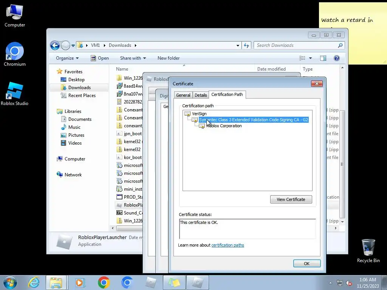Image resolution: width=387 pixels, height=290 pixels.
Task: Mute volume via system tray speaker icon
Action: click(349, 283)
